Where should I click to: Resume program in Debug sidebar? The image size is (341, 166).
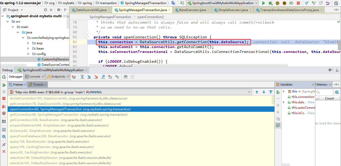point(4,85)
